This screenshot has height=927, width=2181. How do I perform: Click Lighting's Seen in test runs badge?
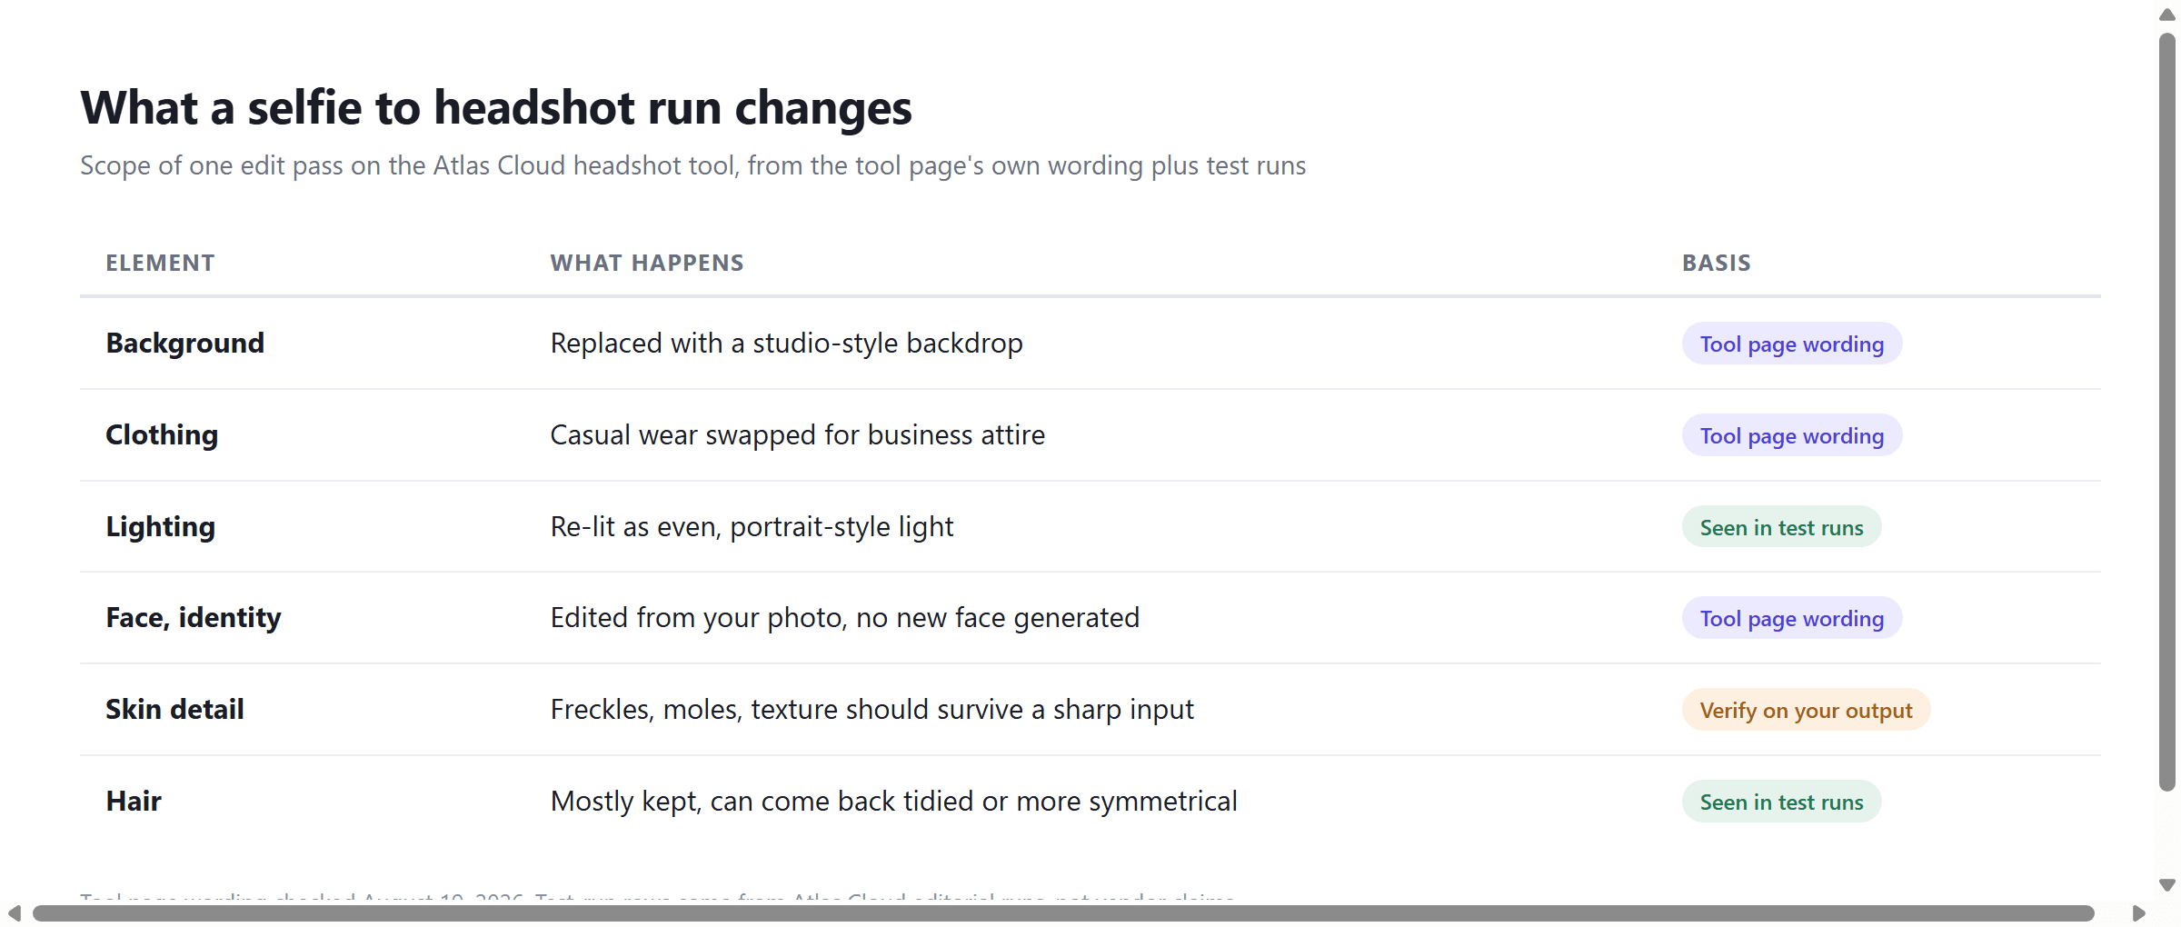click(1781, 527)
